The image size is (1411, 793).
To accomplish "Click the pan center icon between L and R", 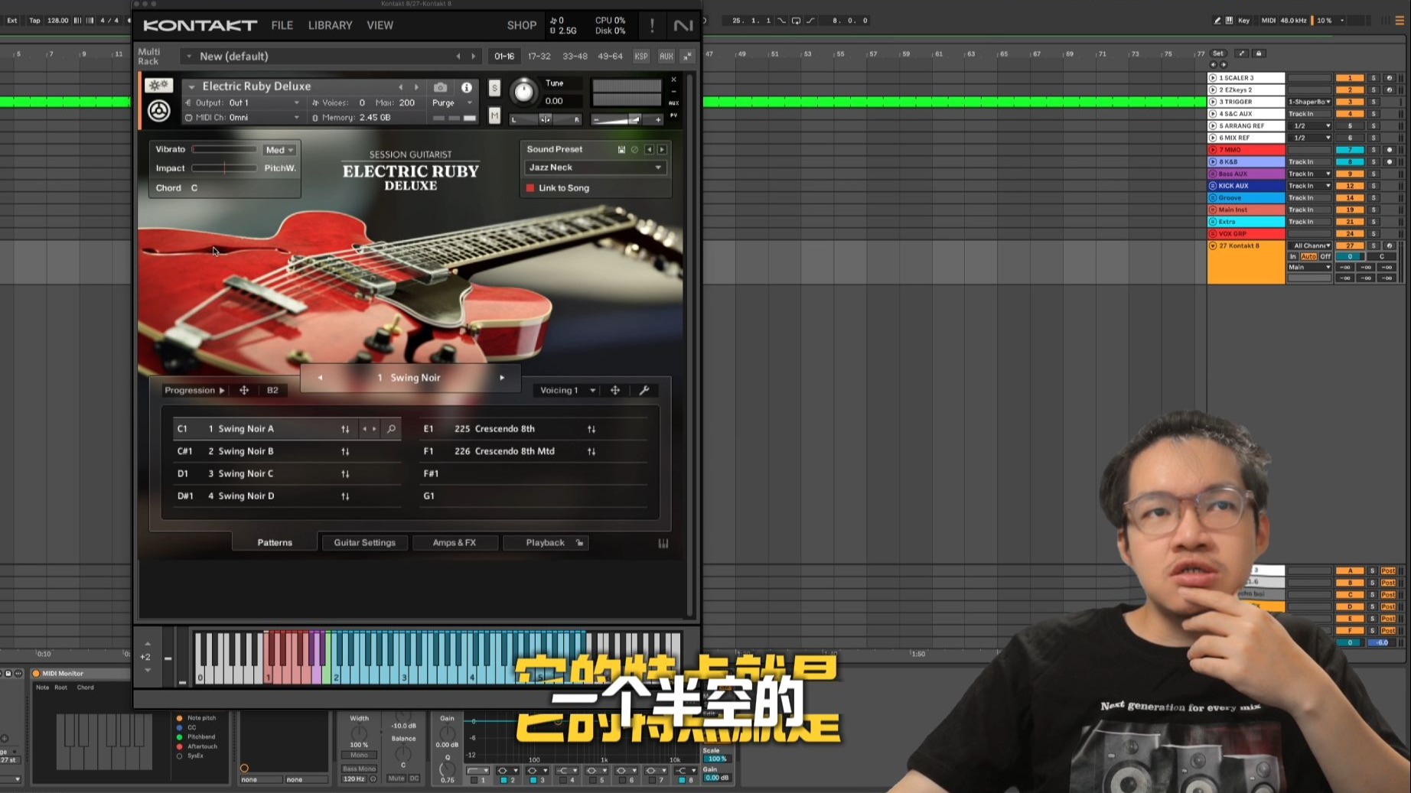I will [545, 119].
